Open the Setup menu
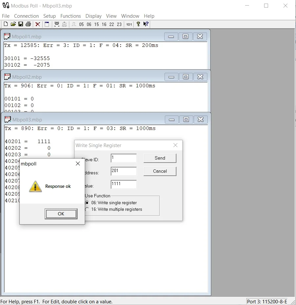The width and height of the screenshot is (296, 305). click(x=49, y=16)
